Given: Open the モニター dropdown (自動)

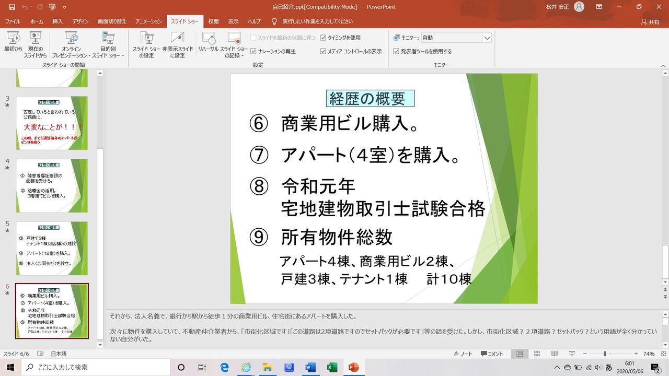Looking at the screenshot, I should tap(487, 38).
